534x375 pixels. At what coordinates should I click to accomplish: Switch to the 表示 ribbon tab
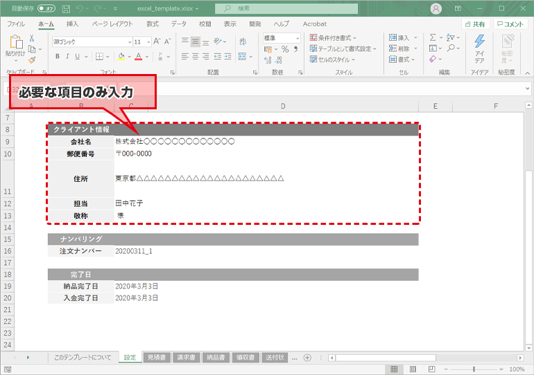tap(230, 24)
